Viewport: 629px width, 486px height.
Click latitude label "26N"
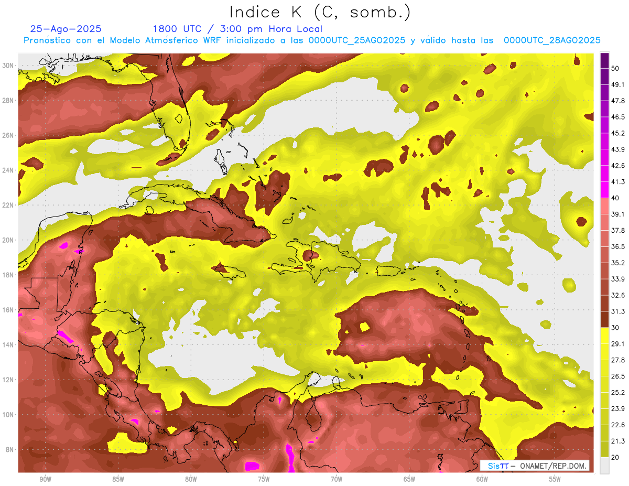point(8,135)
